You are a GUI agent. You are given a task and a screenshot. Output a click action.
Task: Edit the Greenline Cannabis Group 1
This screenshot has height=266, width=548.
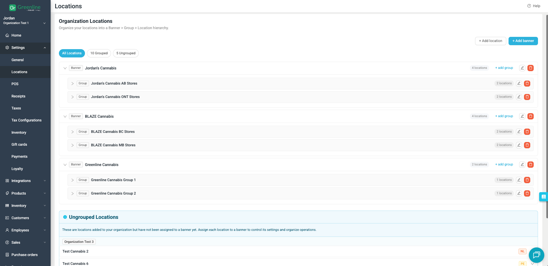519,180
